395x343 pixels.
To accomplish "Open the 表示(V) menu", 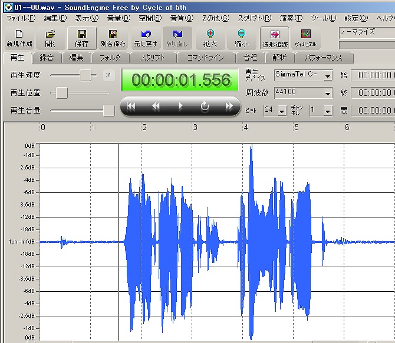I will (x=87, y=18).
